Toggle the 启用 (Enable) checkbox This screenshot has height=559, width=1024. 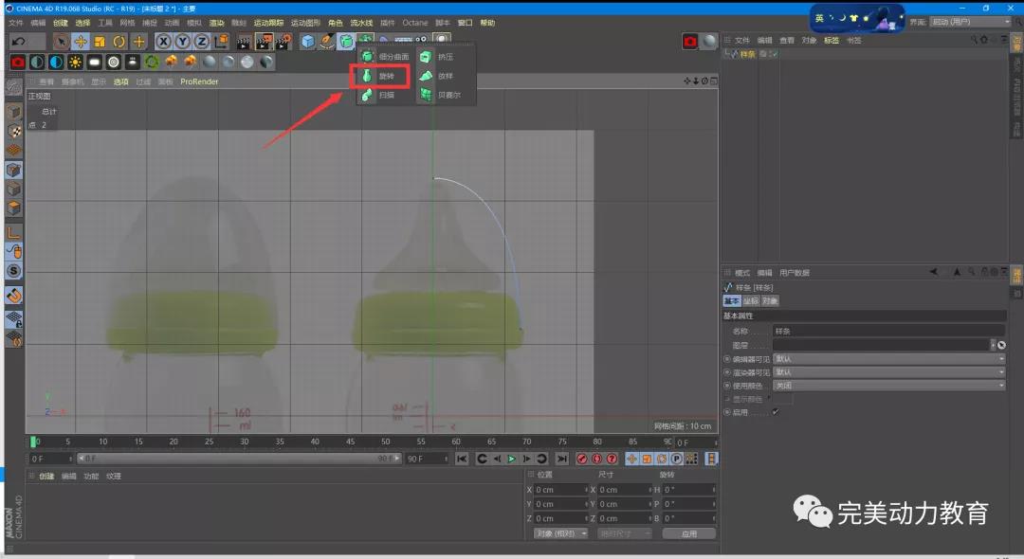(776, 412)
